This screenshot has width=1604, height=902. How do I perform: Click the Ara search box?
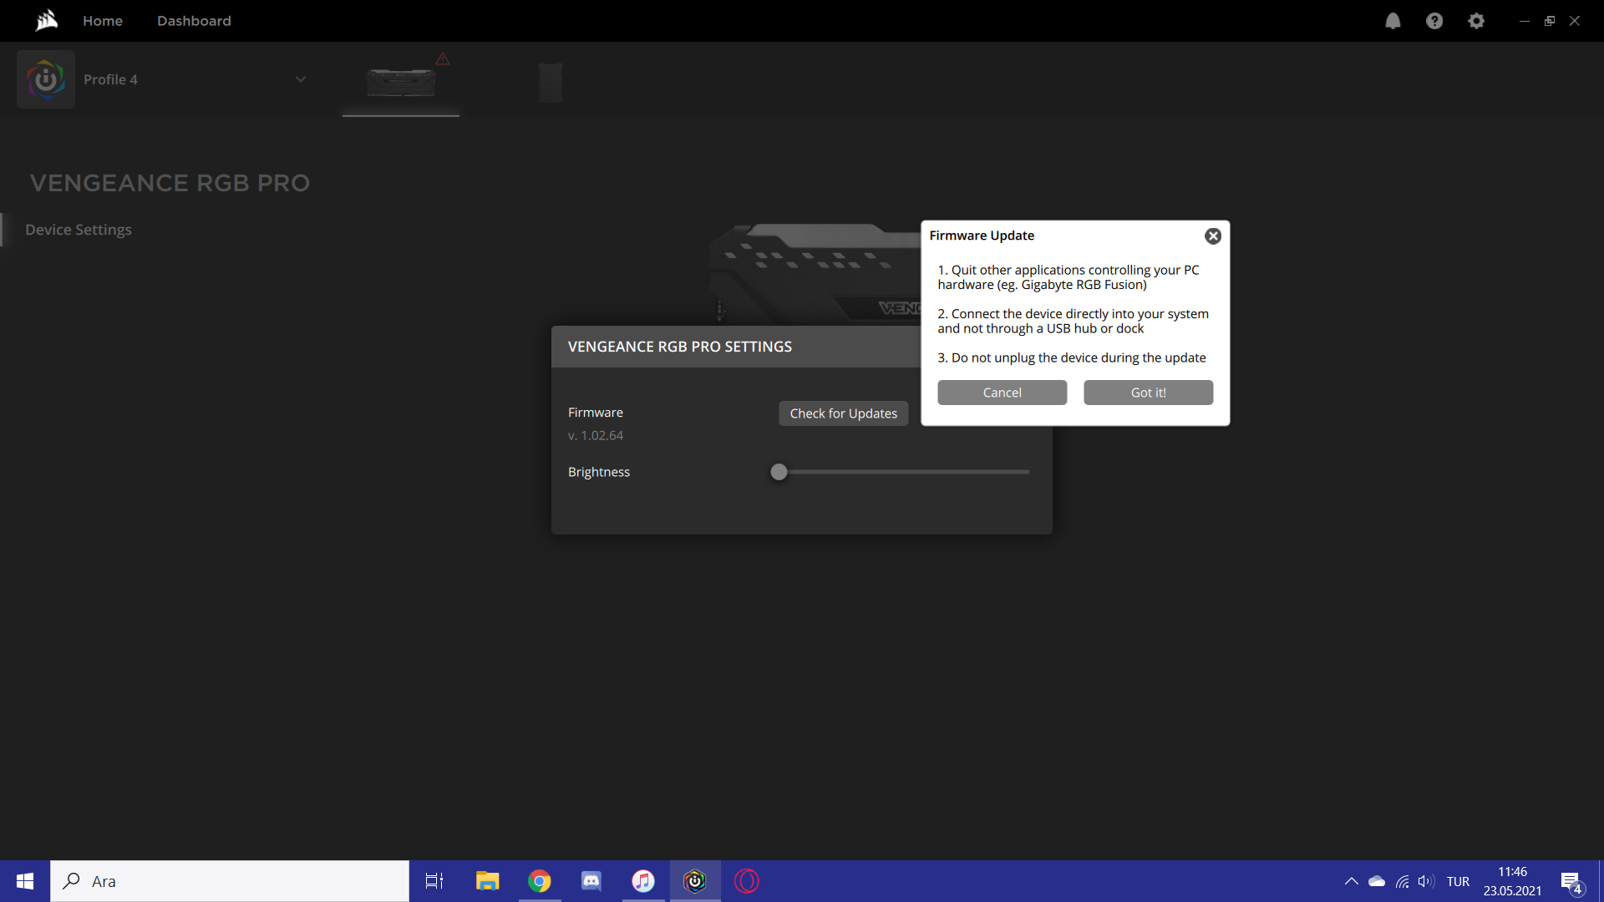[230, 881]
